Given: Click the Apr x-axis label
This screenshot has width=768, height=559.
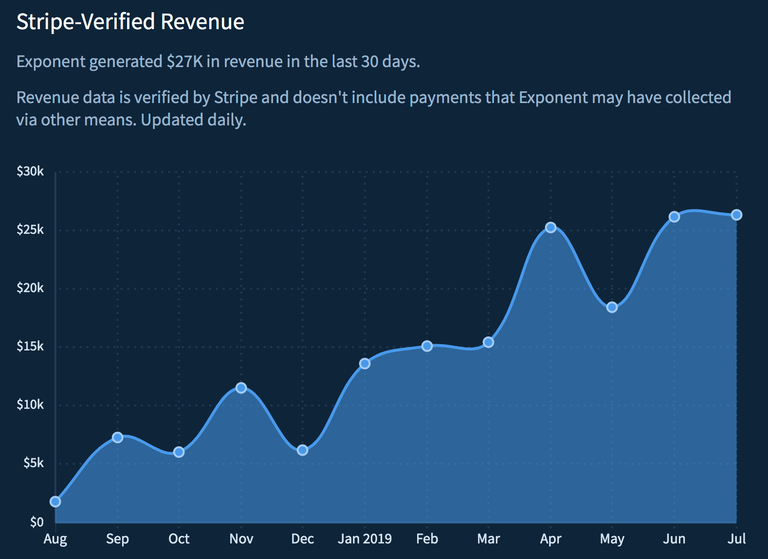Looking at the screenshot, I should tap(550, 539).
